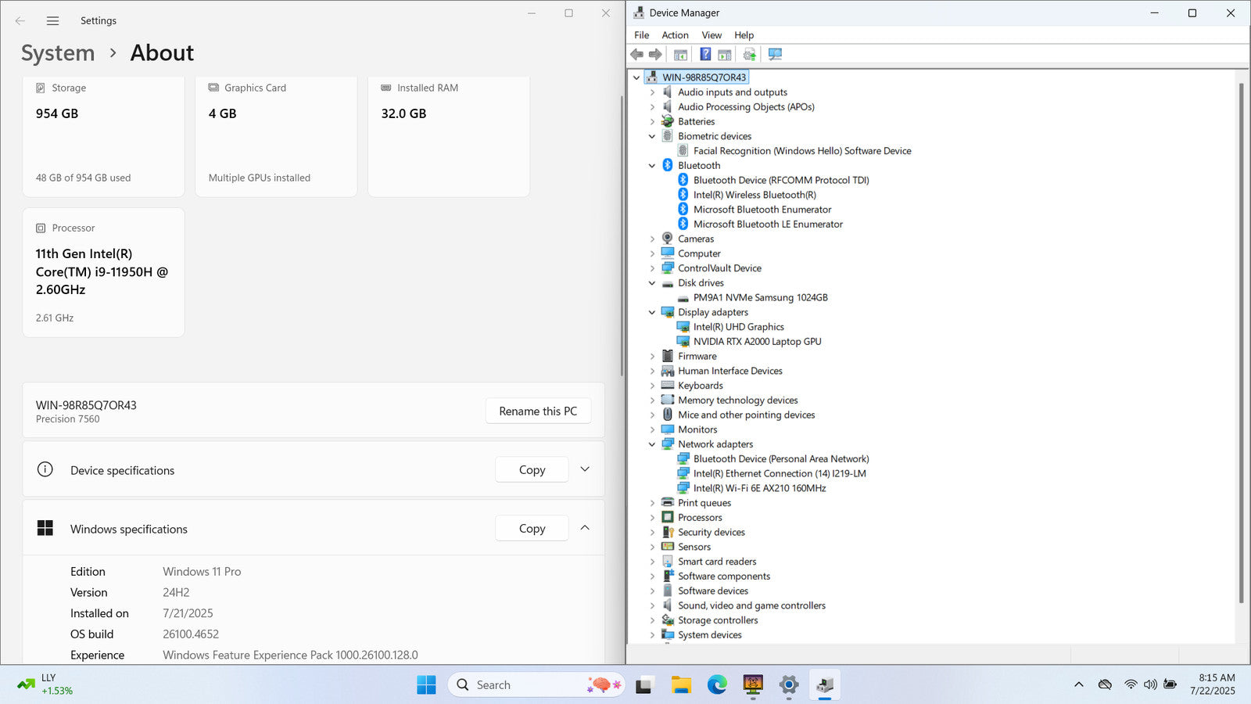Click the Firmware category icon
This screenshot has width=1251, height=704.
668,356
